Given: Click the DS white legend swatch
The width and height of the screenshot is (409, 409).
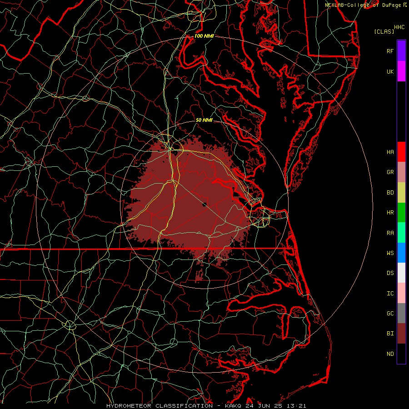Looking at the screenshot, I should [401, 273].
